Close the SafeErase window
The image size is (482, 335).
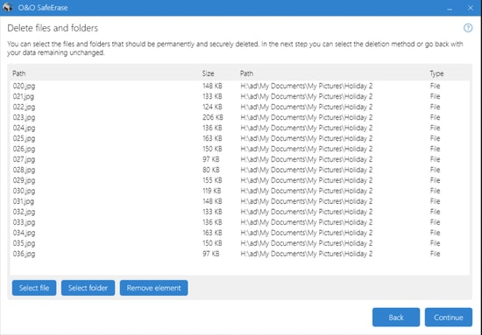(471, 8)
